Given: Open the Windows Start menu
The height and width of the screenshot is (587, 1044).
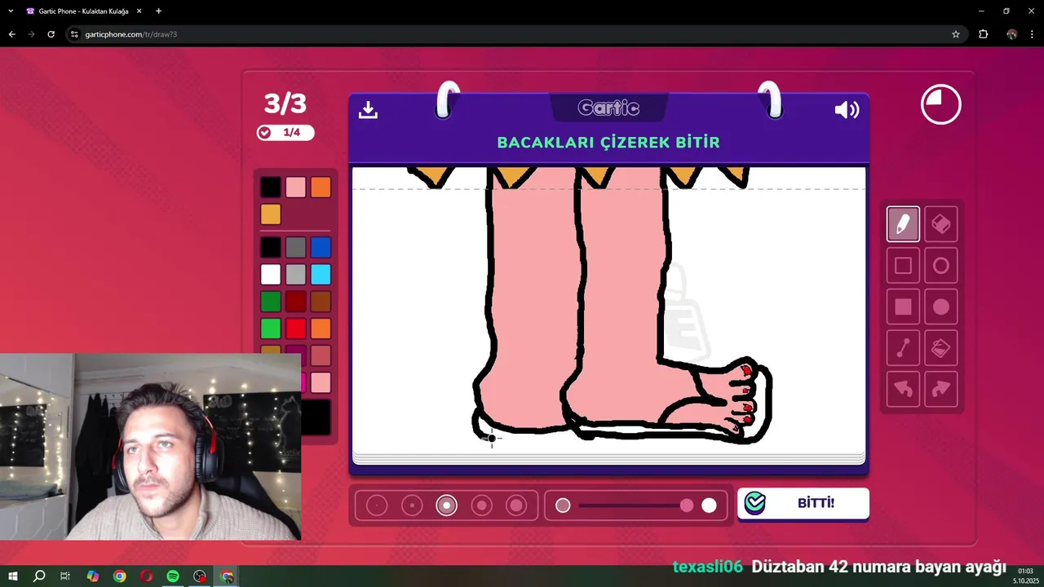Looking at the screenshot, I should click(13, 576).
